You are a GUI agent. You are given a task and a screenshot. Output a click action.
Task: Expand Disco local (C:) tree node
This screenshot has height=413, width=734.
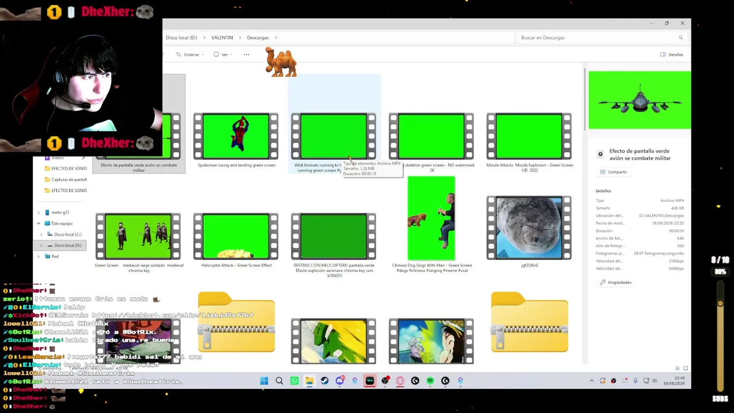pos(41,235)
